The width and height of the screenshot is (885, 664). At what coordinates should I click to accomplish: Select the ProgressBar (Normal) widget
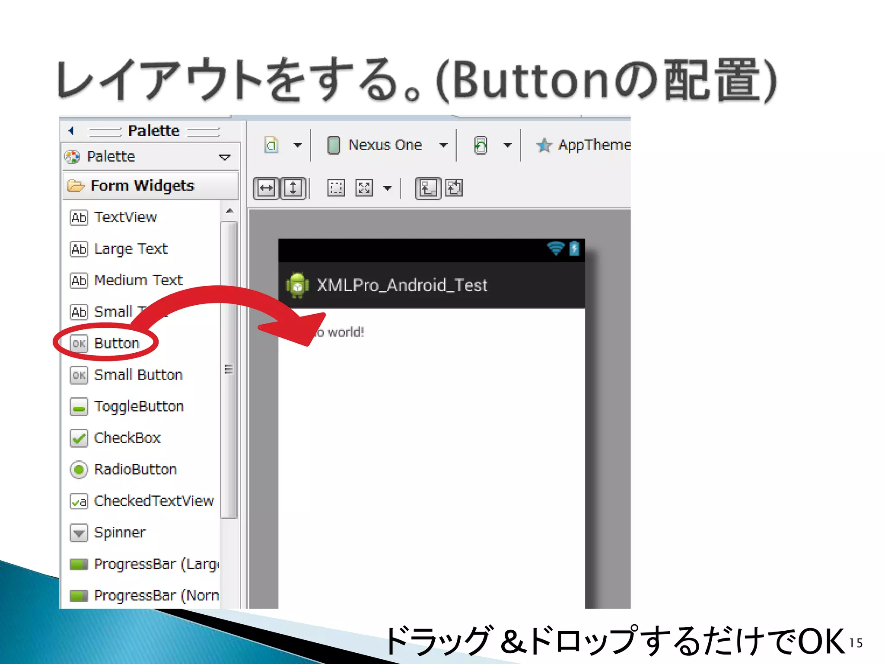[x=144, y=596]
